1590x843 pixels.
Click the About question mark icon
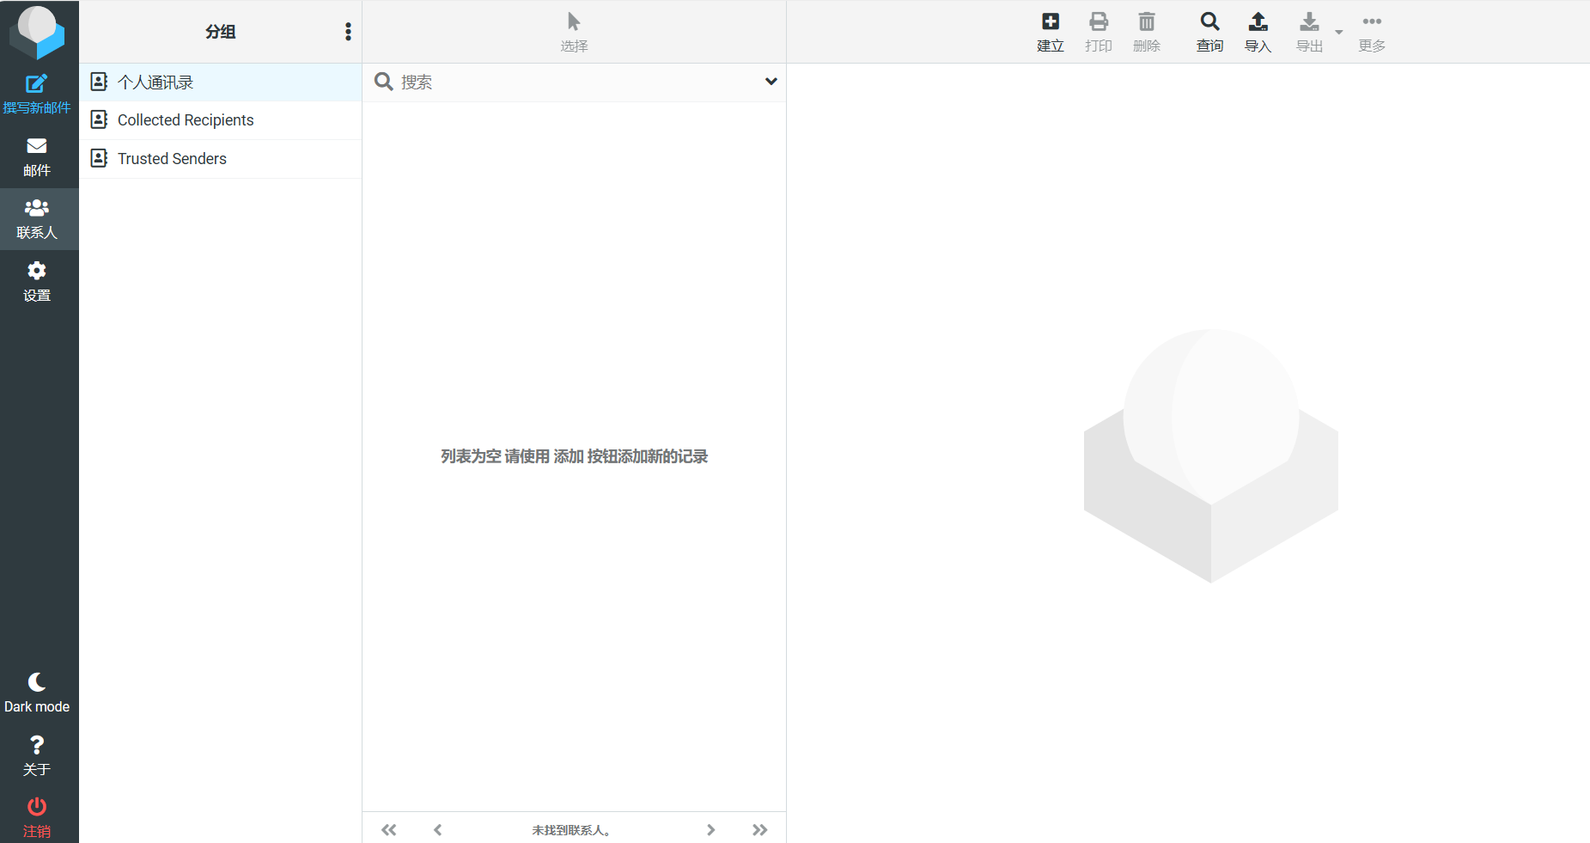coord(36,745)
